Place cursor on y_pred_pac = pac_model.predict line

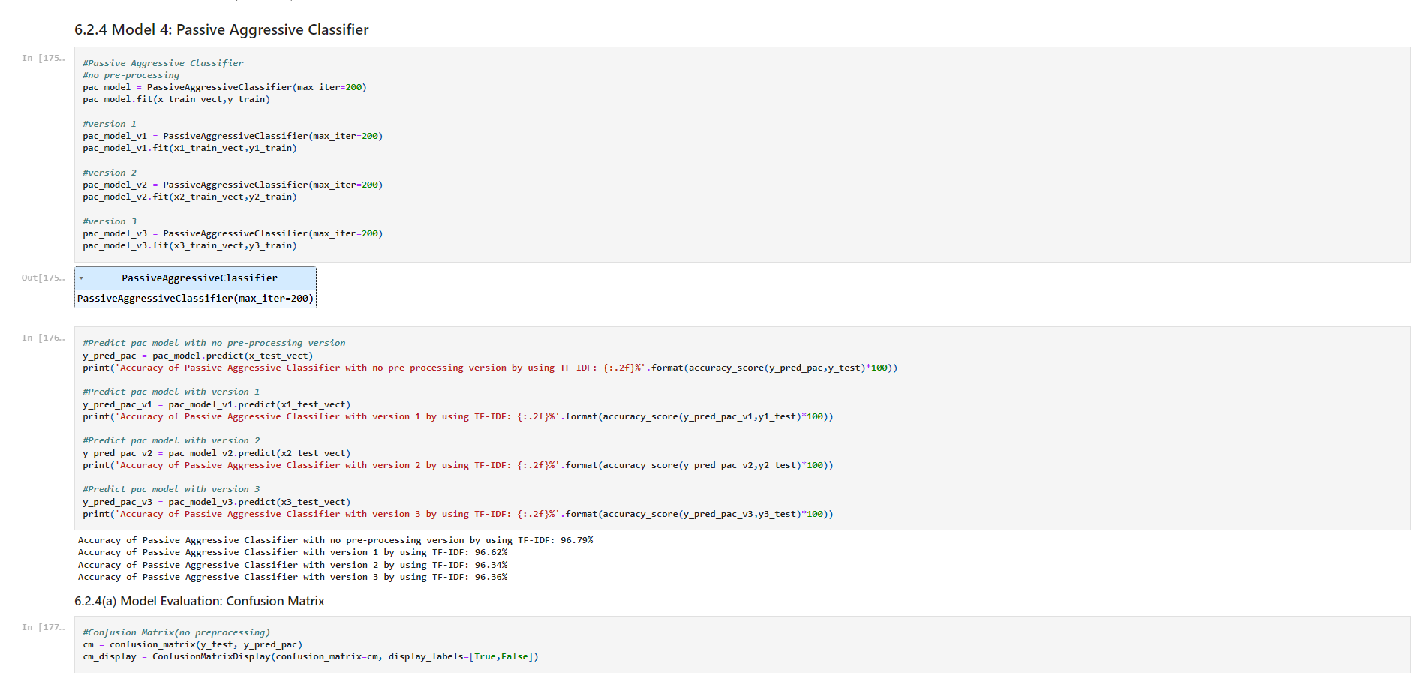pyautogui.click(x=198, y=356)
